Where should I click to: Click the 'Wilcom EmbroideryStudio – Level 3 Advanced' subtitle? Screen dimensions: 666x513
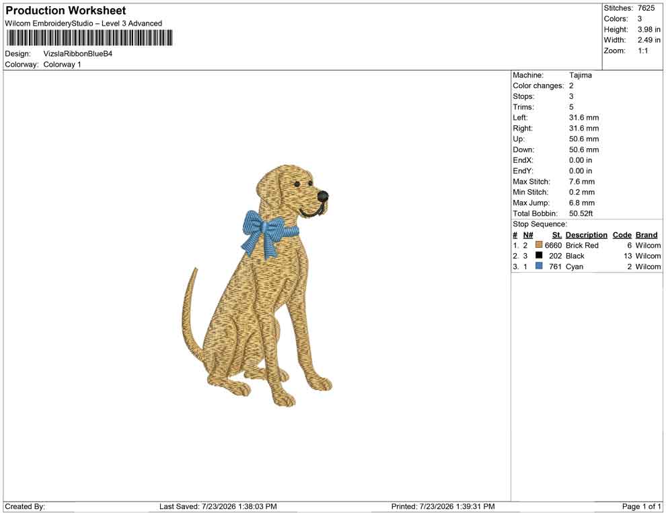83,24
